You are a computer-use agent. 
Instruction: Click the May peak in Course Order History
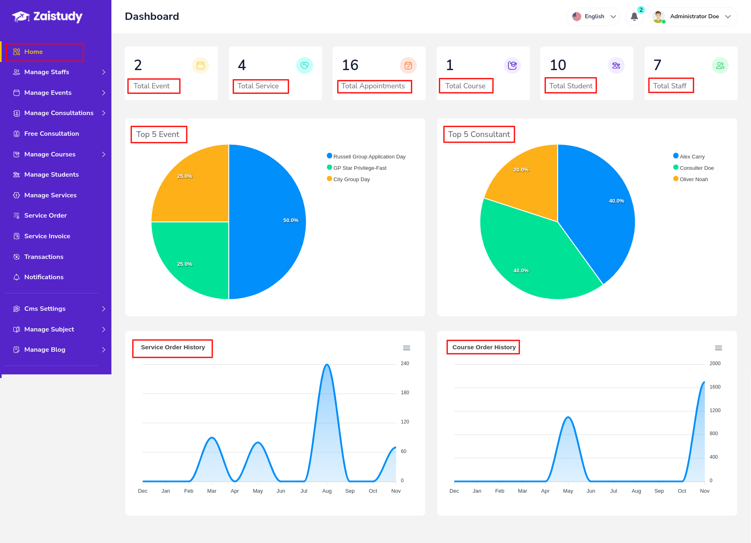point(568,417)
